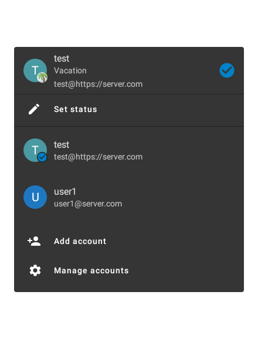Open the Set status option
Image resolution: width=258 pixels, height=339 pixels.
coord(129,110)
